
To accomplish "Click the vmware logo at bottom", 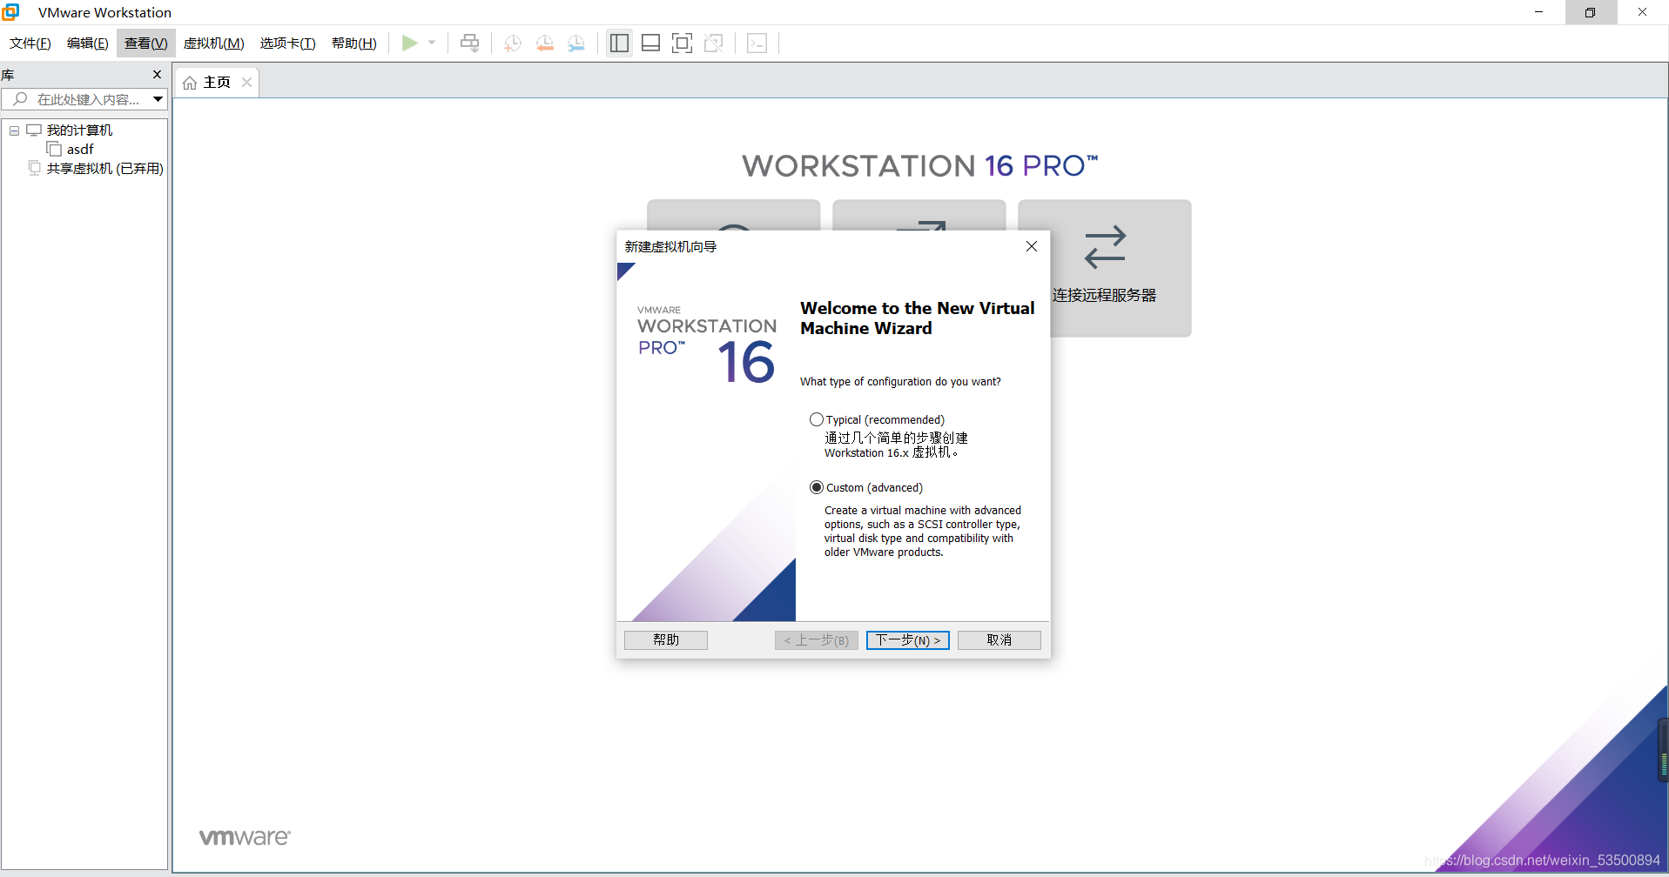I will click(x=245, y=837).
